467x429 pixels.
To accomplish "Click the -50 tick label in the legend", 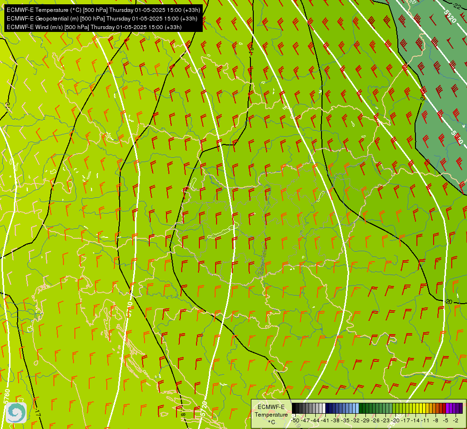I will coord(295,420).
